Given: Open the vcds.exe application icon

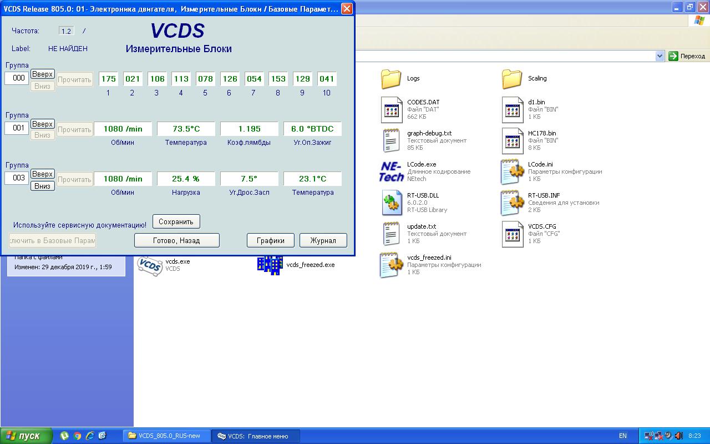Looking at the screenshot, I should pos(149,265).
